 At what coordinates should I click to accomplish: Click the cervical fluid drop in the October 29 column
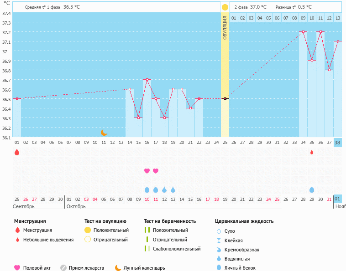312,189
